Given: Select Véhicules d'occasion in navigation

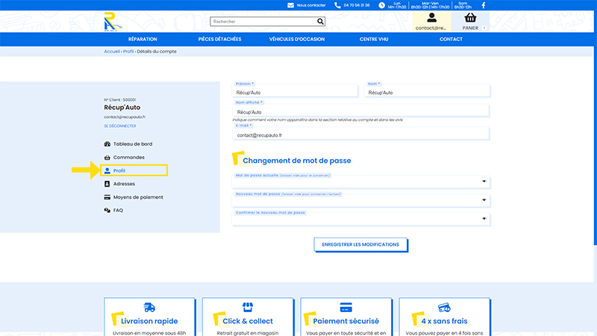Looking at the screenshot, I should (297, 40).
